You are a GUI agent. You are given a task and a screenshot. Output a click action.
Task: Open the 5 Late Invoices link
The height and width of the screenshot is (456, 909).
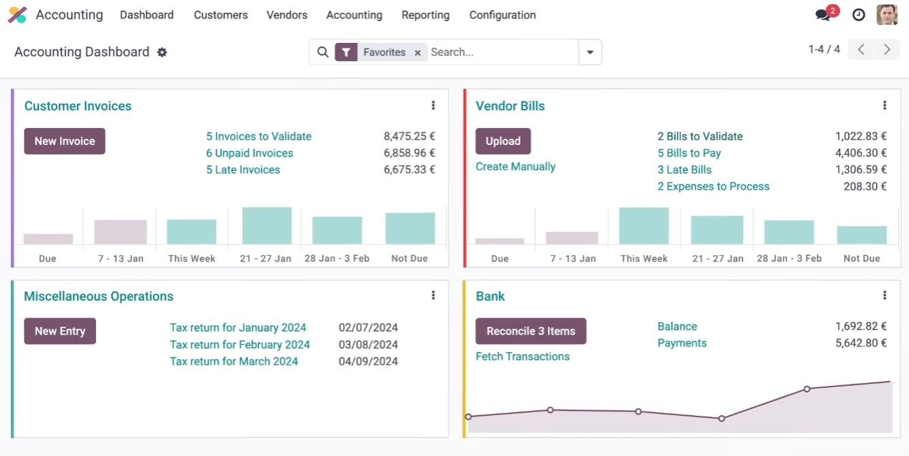pyautogui.click(x=243, y=169)
